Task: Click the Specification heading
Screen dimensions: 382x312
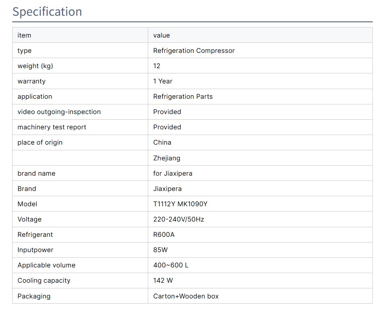Action: [47, 11]
